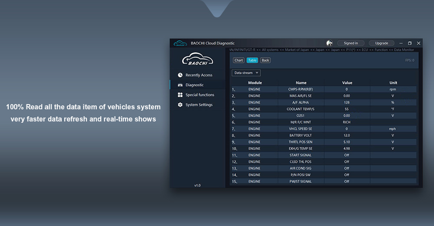Click the A/F ALPHA value 128
The width and height of the screenshot is (434, 226).
point(347,102)
